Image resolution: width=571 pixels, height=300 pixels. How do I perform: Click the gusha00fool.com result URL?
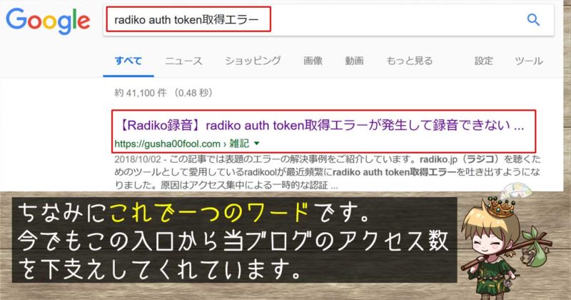182,144
